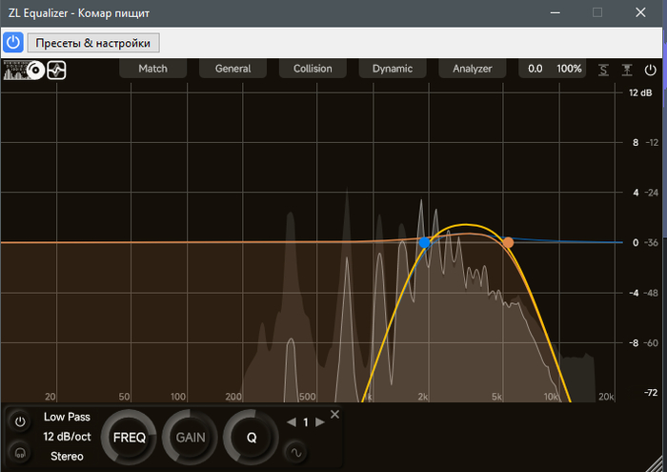
Task: Open the Match panel tab
Action: (x=152, y=69)
